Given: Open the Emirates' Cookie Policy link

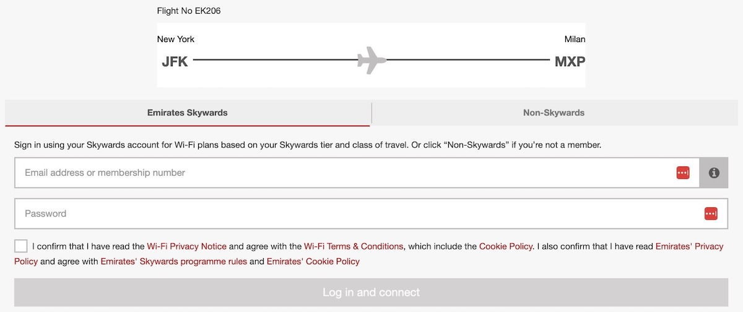Looking at the screenshot, I should click(x=313, y=261).
